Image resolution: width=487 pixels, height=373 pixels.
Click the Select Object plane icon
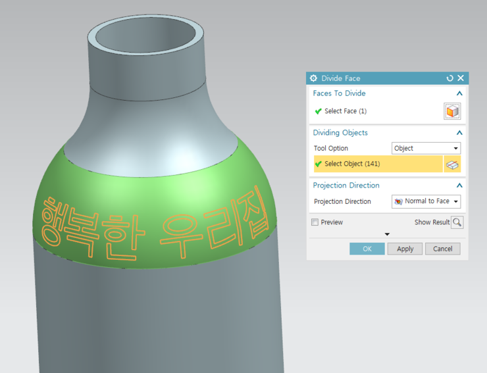tap(451, 164)
